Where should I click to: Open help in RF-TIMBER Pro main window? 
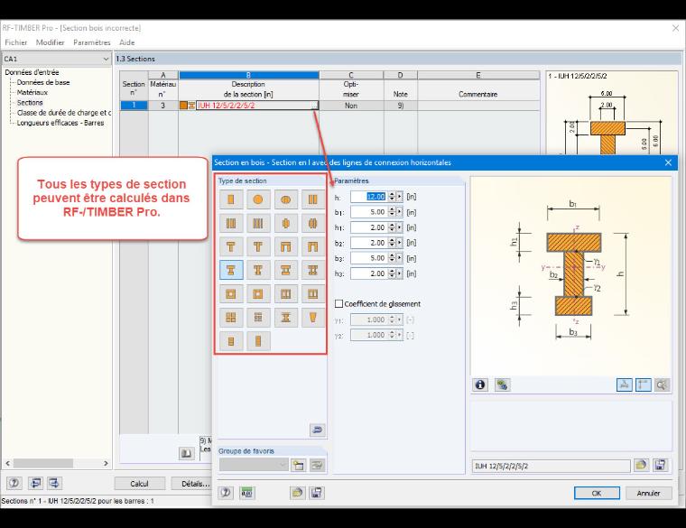tap(14, 483)
